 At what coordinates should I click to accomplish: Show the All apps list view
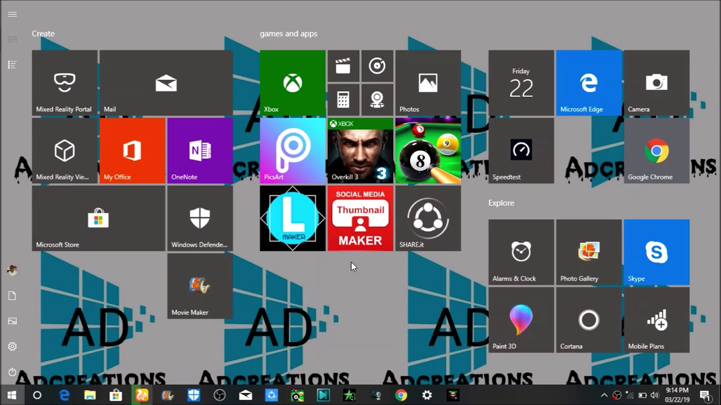pos(12,65)
